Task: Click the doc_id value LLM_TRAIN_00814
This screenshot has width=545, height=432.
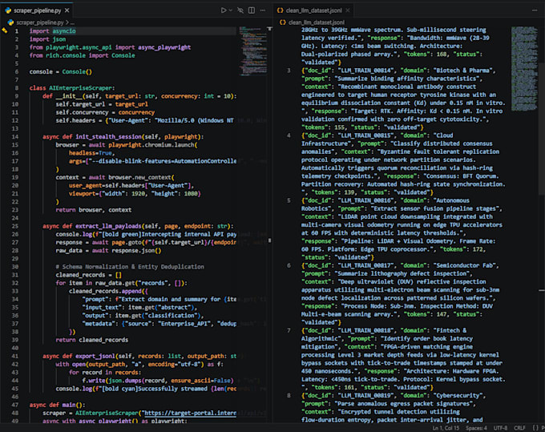Action: point(365,71)
